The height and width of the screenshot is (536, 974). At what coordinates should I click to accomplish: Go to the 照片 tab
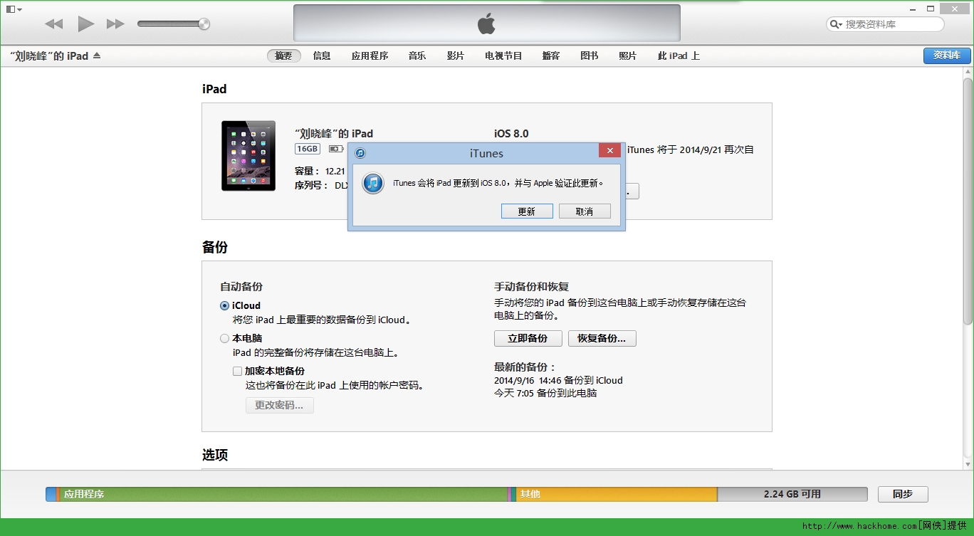click(627, 56)
